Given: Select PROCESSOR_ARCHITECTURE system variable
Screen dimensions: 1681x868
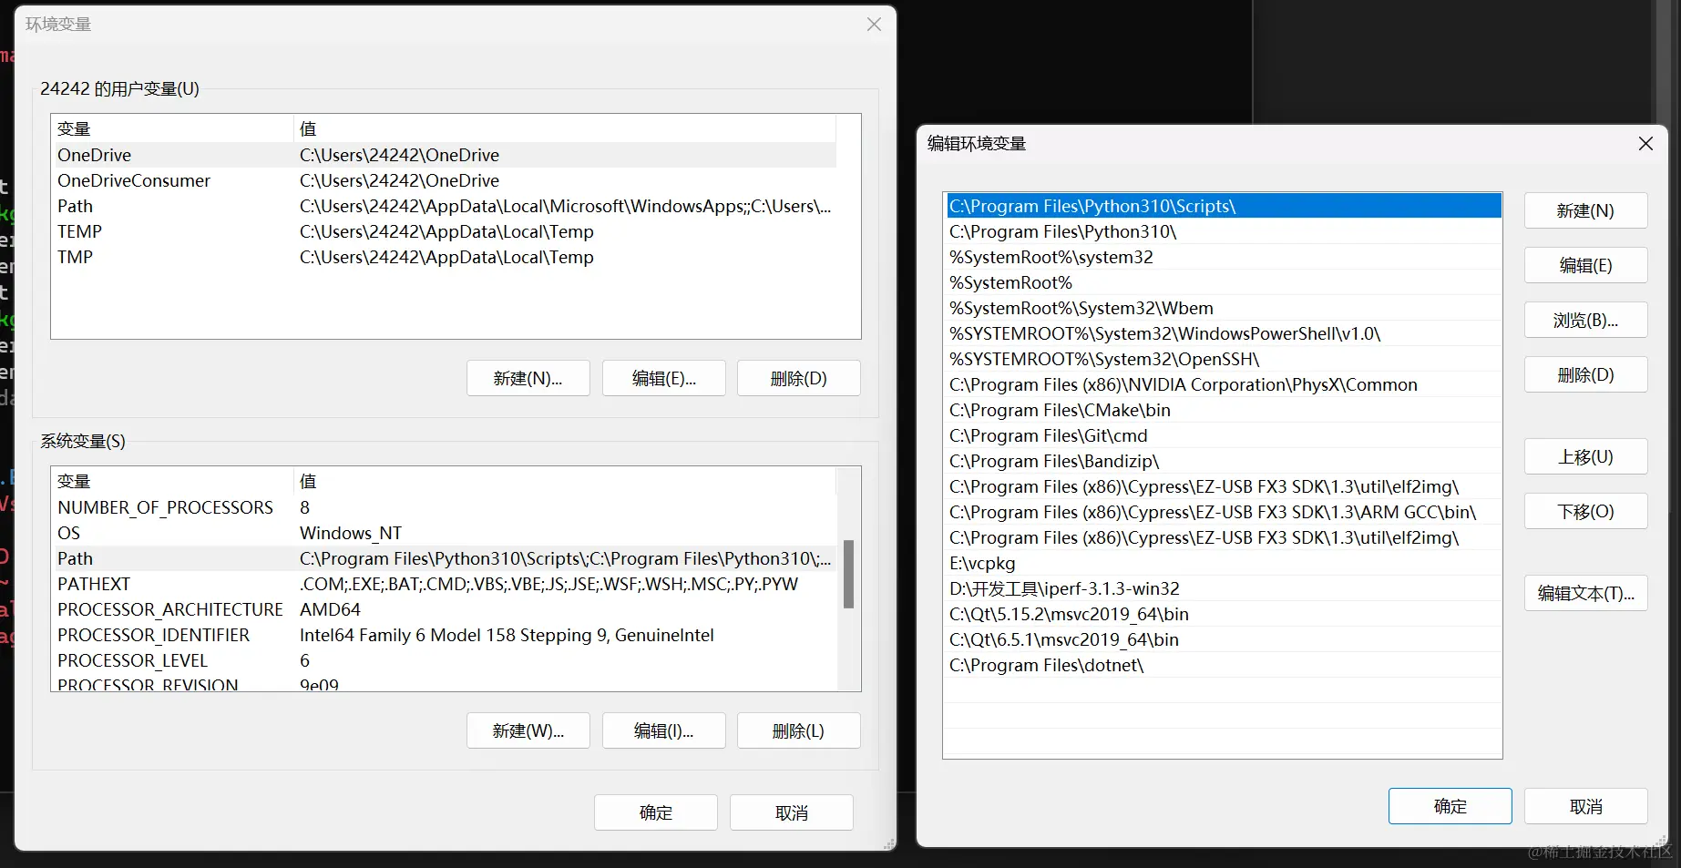Looking at the screenshot, I should 445,609.
